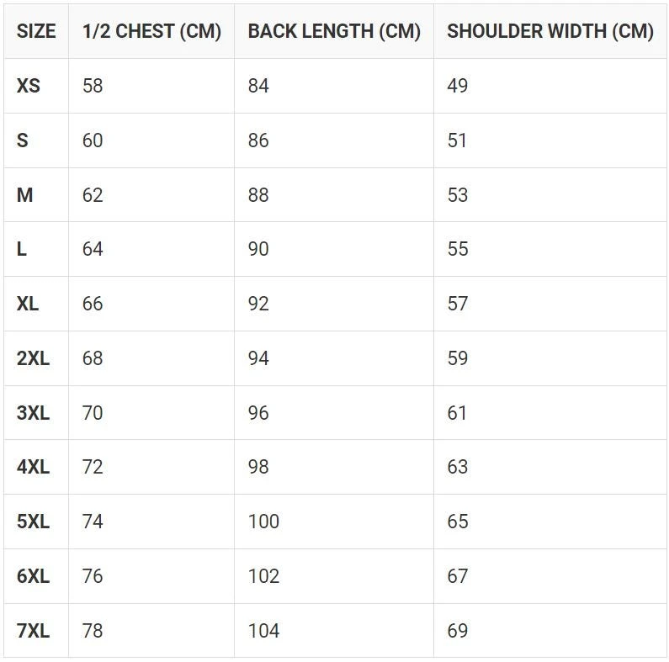Click back length value 88 for M
669x662 pixels.
point(258,195)
